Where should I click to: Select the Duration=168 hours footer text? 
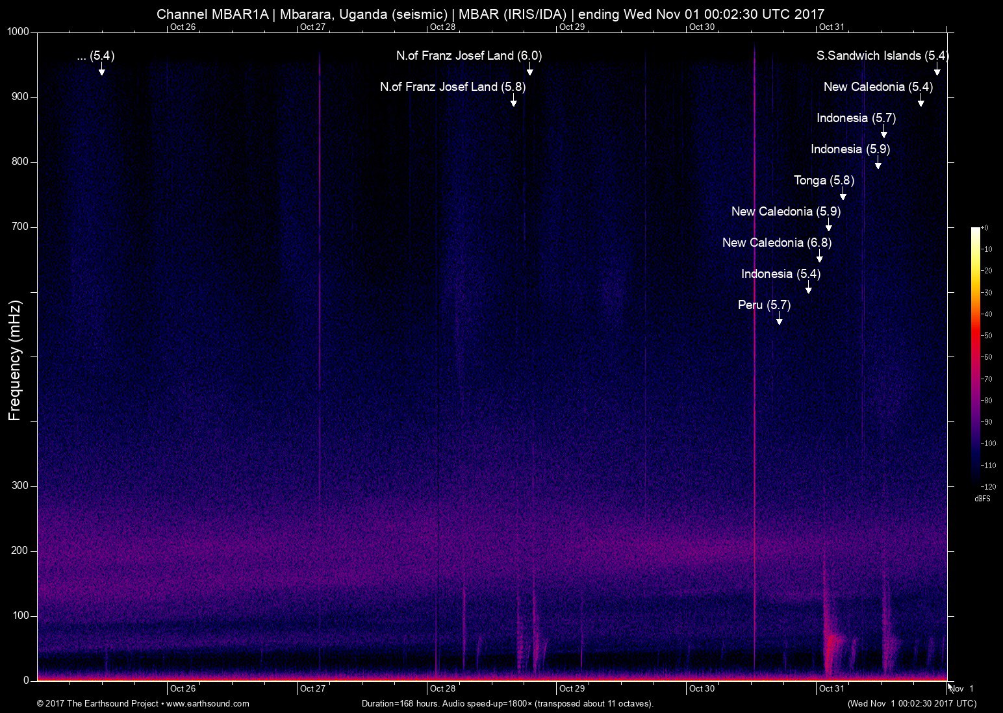pos(507,703)
